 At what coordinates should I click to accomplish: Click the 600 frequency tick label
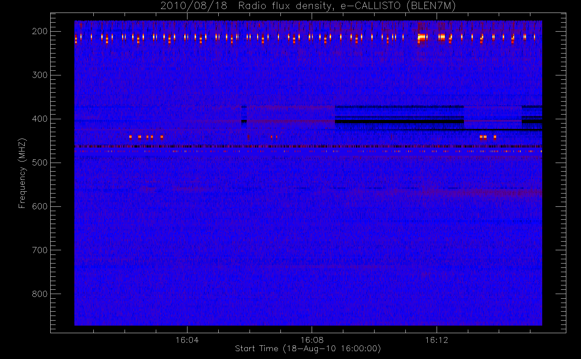[x=39, y=206]
